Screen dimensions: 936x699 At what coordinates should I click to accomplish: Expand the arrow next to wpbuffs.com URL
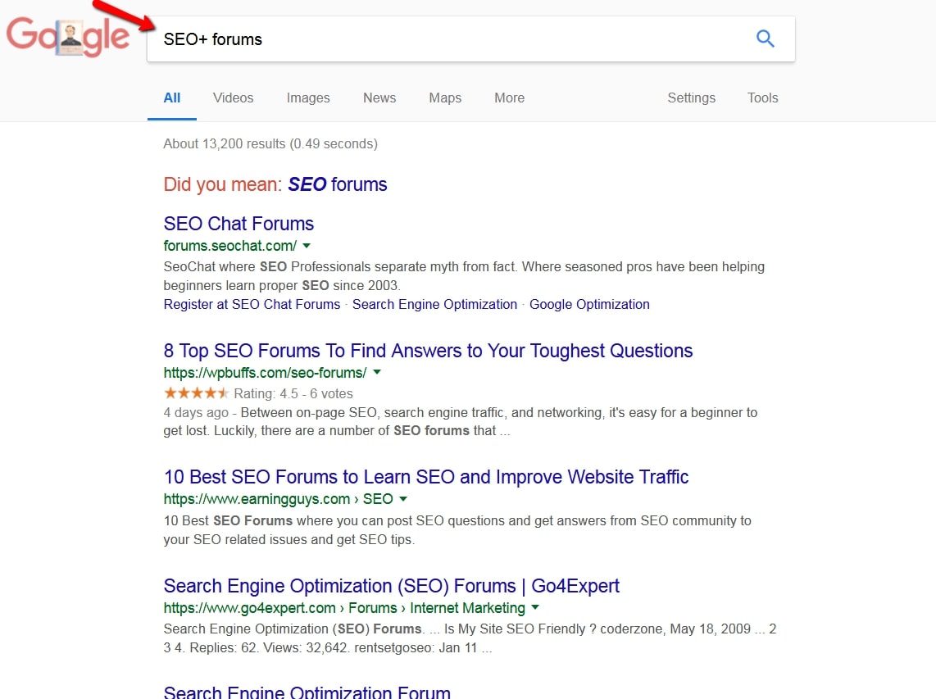(x=377, y=373)
